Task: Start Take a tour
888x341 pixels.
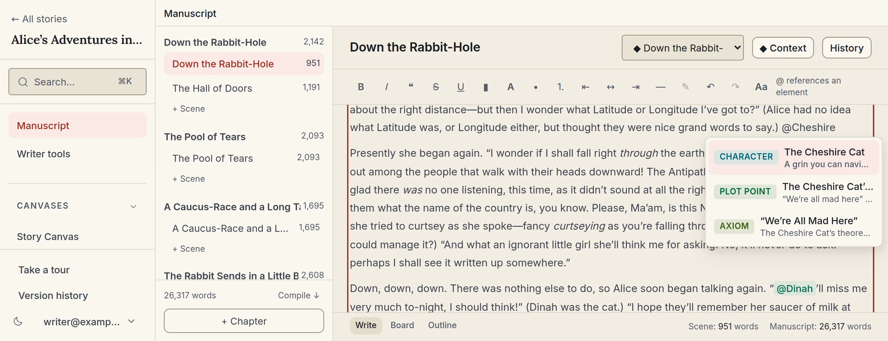Action: pos(44,270)
